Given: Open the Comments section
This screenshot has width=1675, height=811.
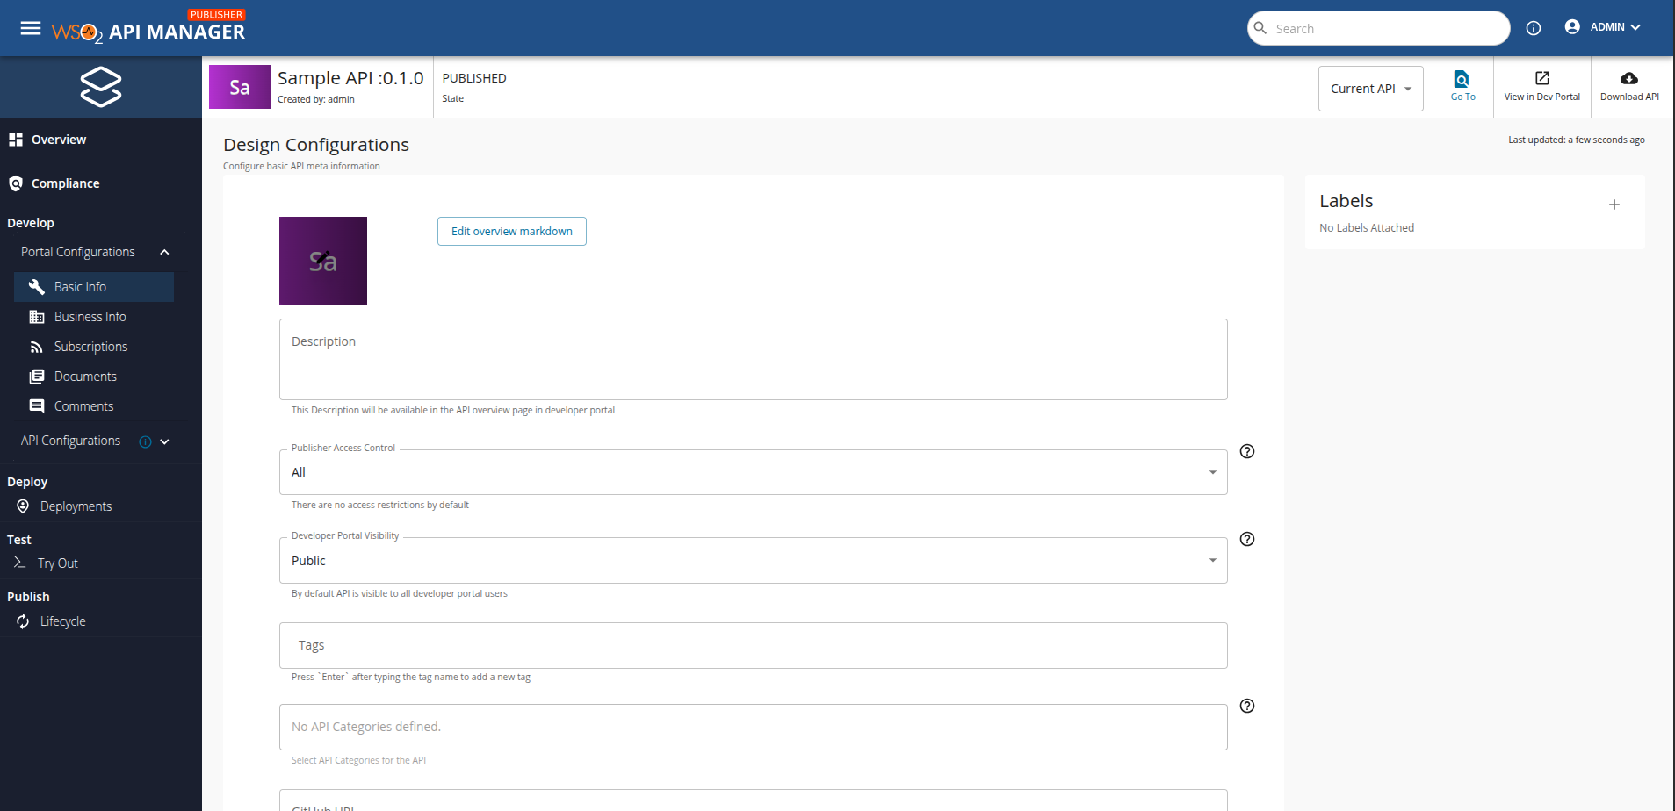Looking at the screenshot, I should point(94,406).
